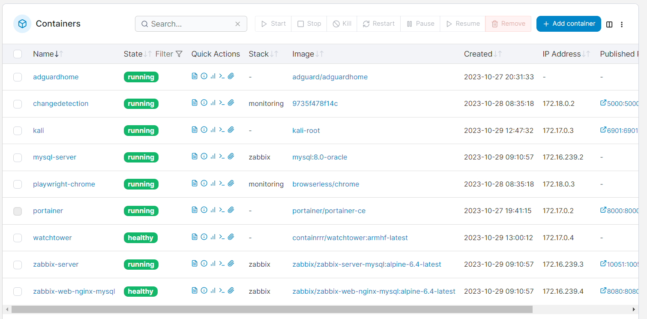
Task: Click the Pause toolbar button
Action: pos(420,24)
